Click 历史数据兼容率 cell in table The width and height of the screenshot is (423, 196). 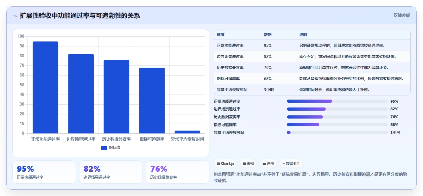tap(230, 68)
